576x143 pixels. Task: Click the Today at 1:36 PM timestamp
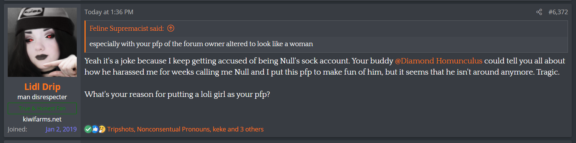pos(109,12)
